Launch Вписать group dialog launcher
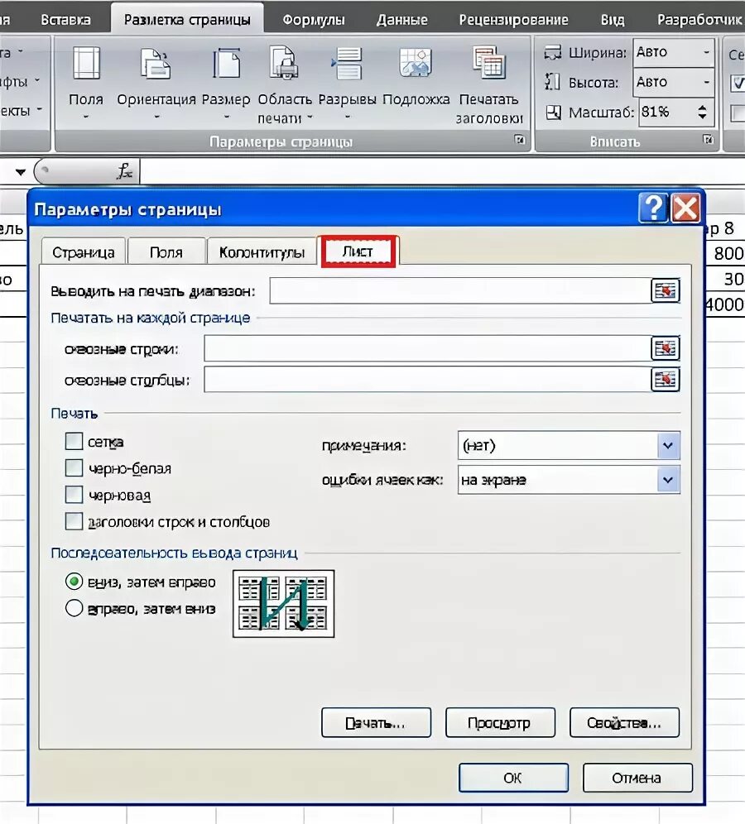 (x=709, y=140)
